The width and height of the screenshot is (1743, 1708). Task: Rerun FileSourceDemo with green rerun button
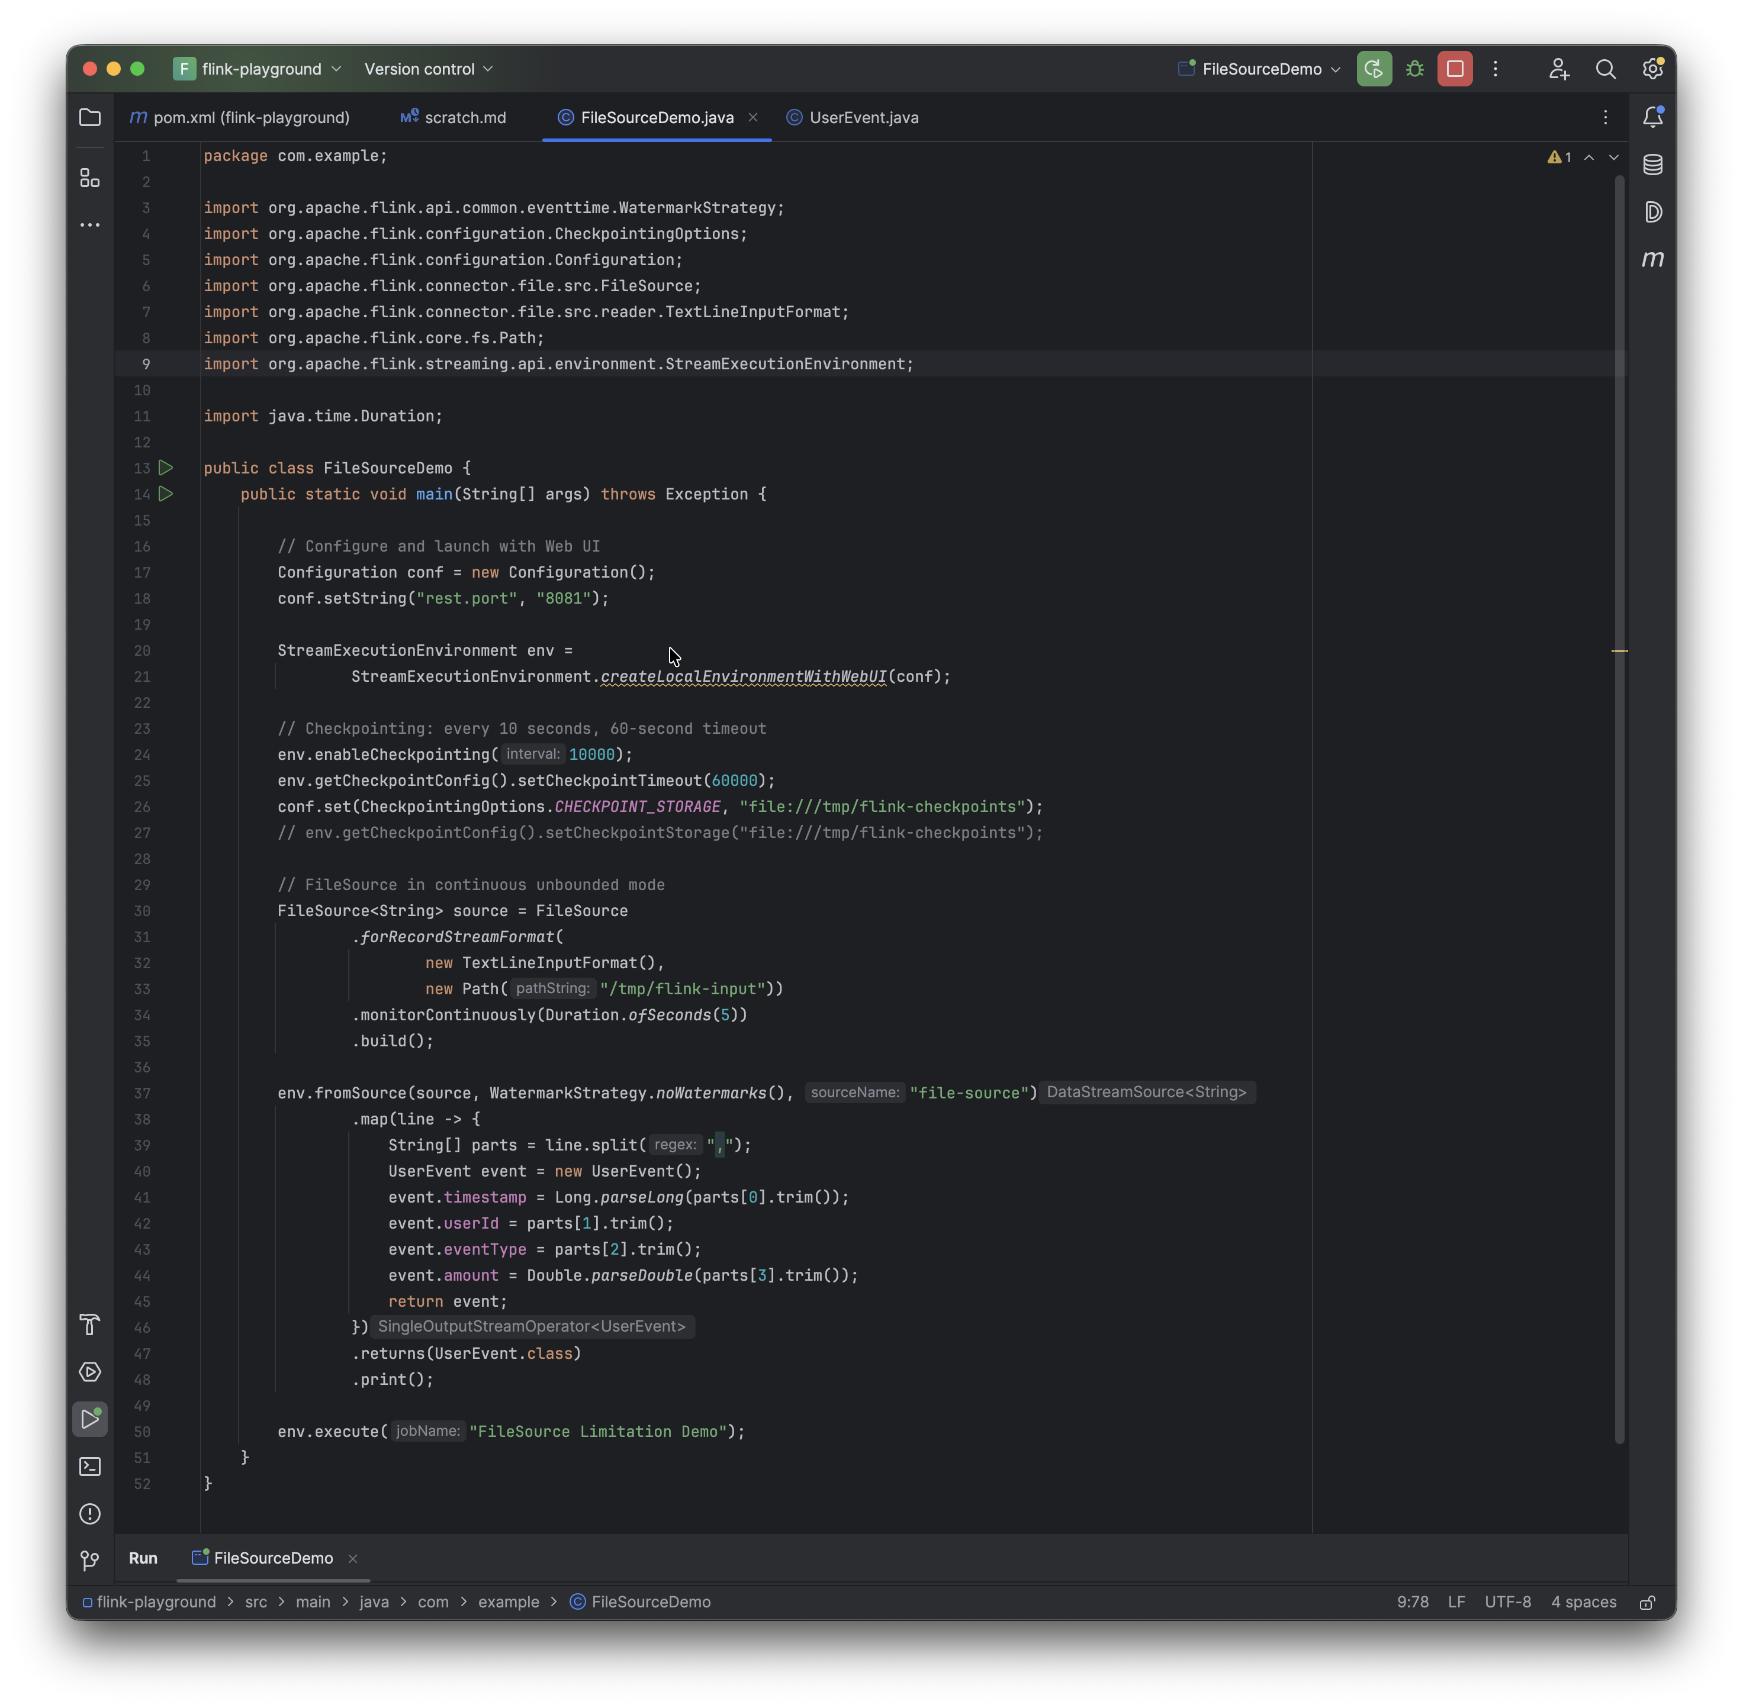point(1374,69)
